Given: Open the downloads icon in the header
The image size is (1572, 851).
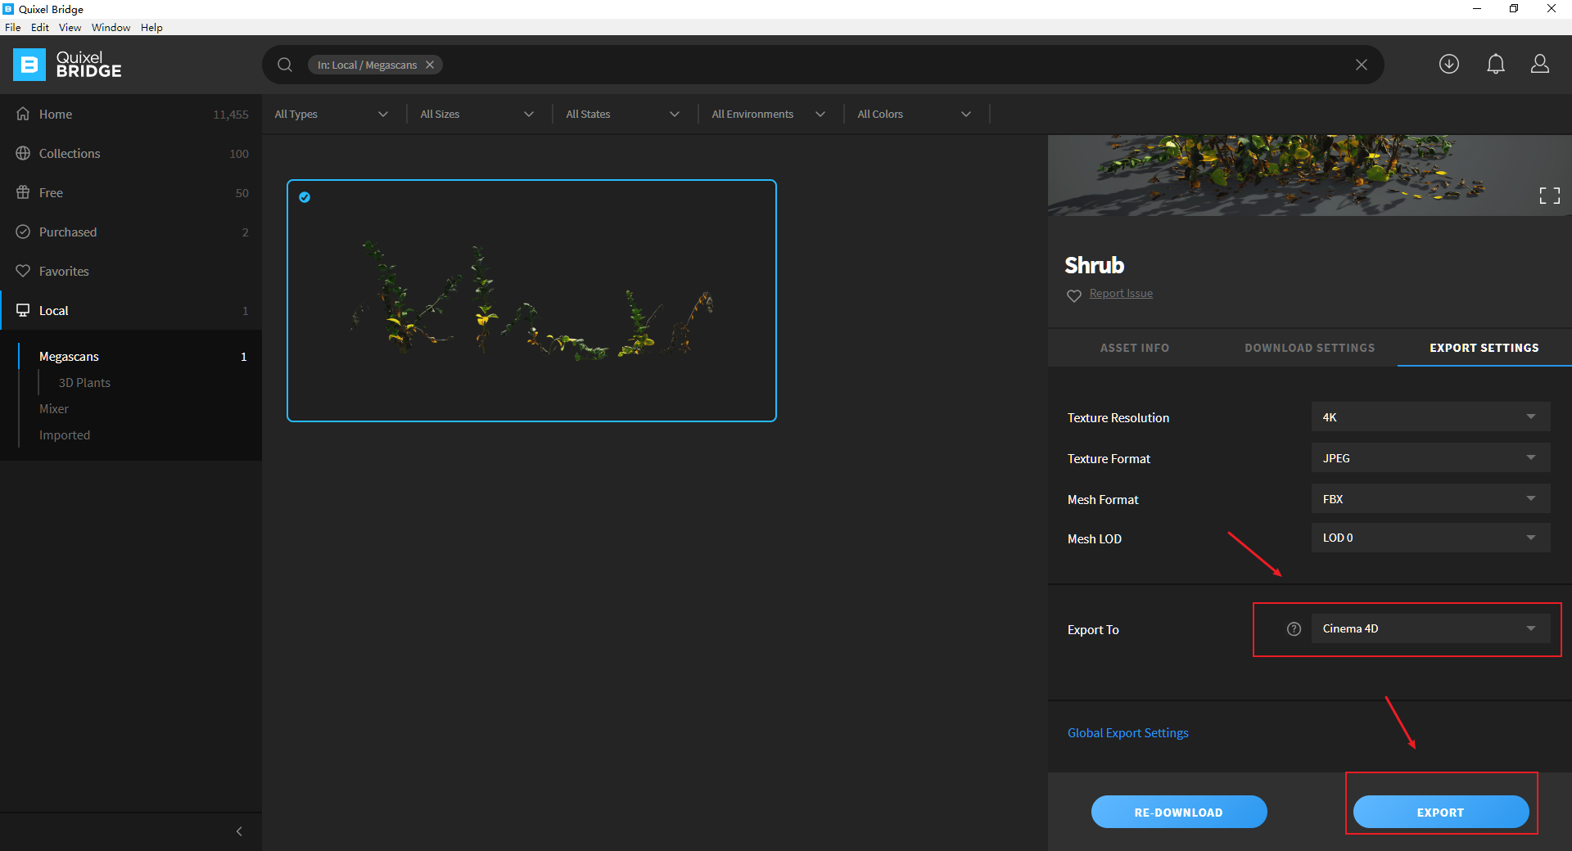Looking at the screenshot, I should 1449,64.
